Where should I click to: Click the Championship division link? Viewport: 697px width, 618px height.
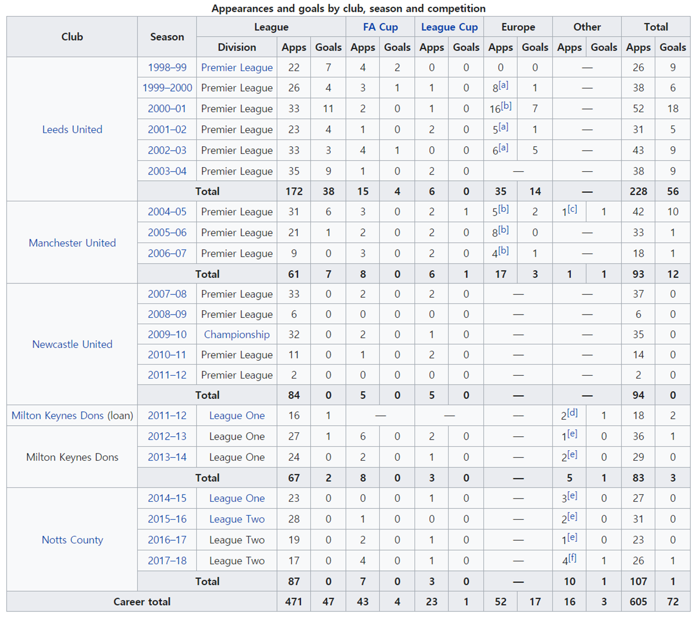pos(237,335)
